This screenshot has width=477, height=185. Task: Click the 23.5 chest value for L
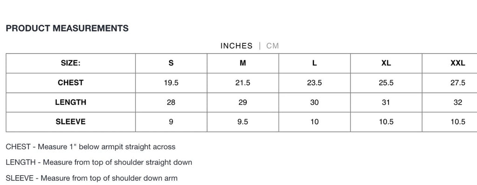point(314,83)
